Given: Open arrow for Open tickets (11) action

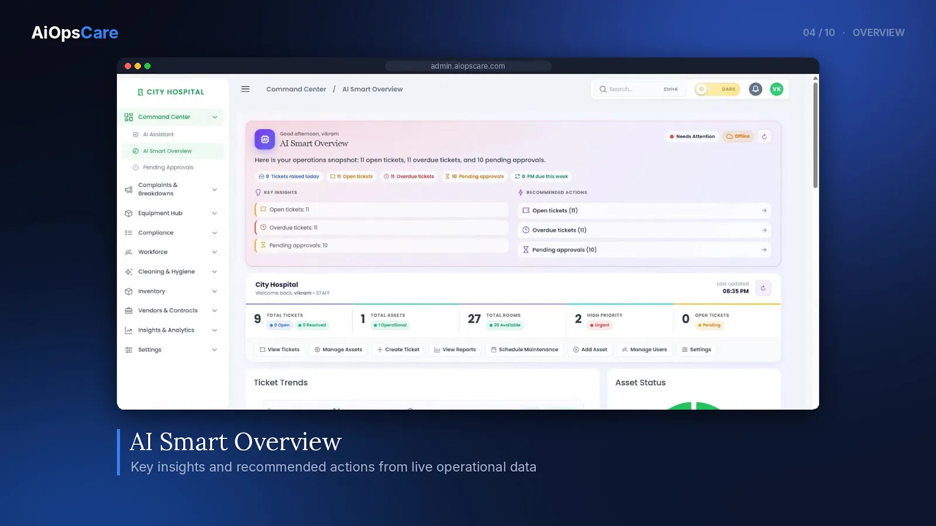Looking at the screenshot, I should (764, 210).
